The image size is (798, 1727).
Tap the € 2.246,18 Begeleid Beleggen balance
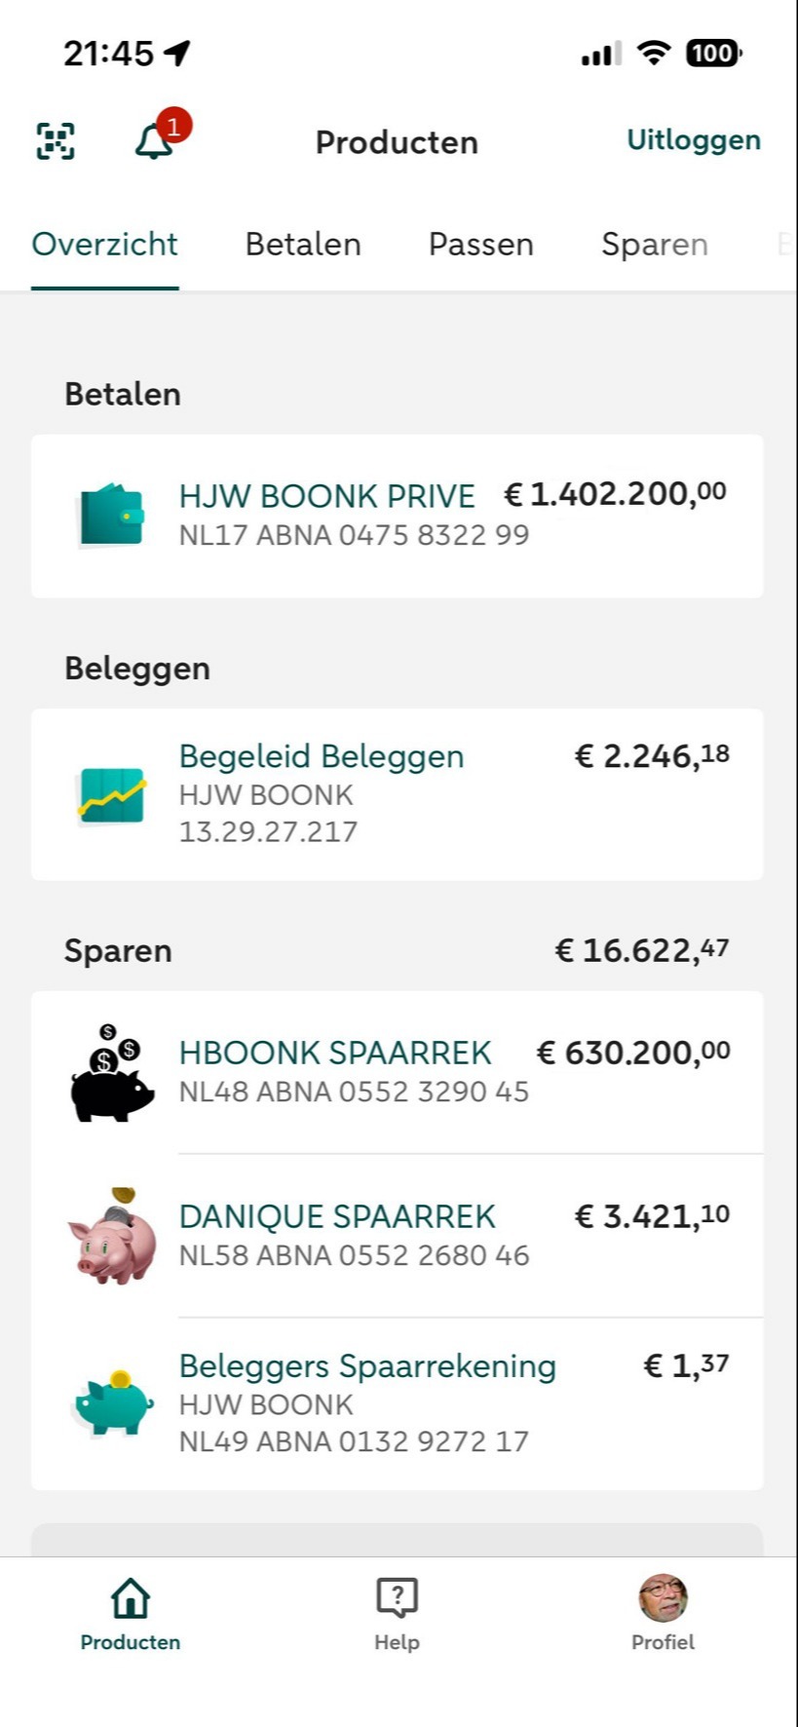pyautogui.click(x=651, y=756)
